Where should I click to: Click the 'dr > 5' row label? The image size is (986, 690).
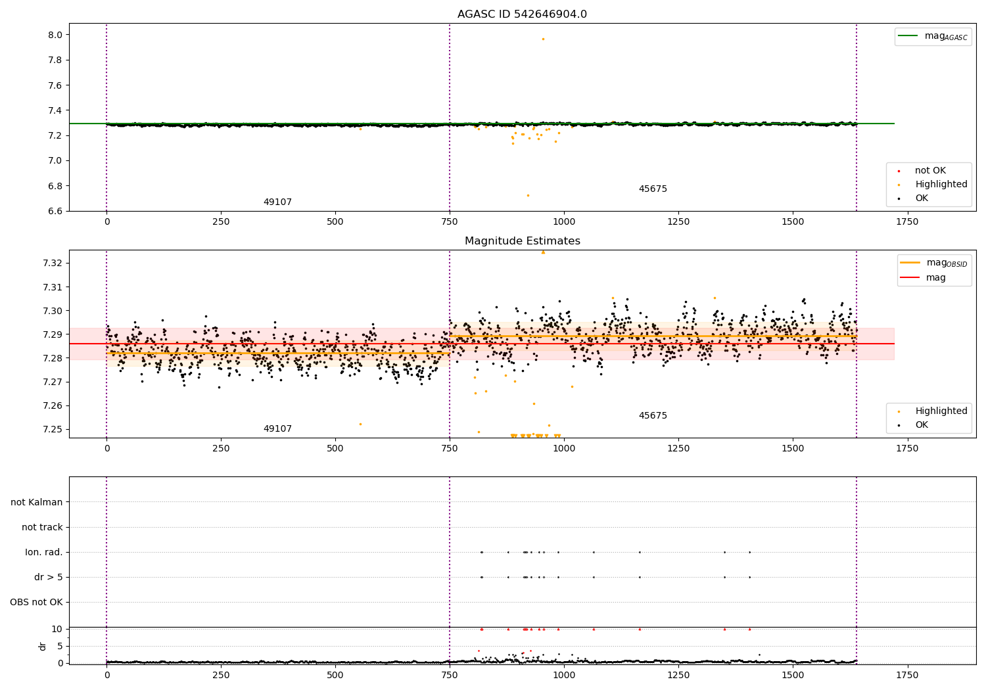pos(49,578)
